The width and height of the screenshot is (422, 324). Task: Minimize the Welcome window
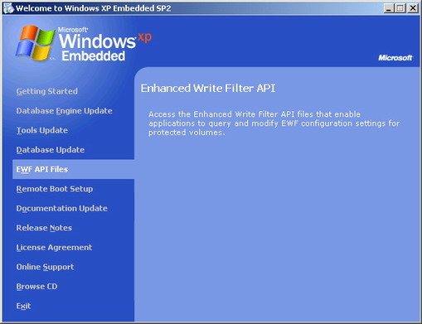click(x=389, y=8)
